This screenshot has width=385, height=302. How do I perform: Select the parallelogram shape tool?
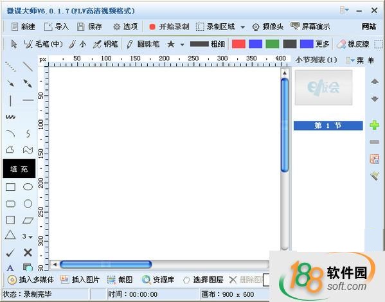pyautogui.click(x=28, y=220)
